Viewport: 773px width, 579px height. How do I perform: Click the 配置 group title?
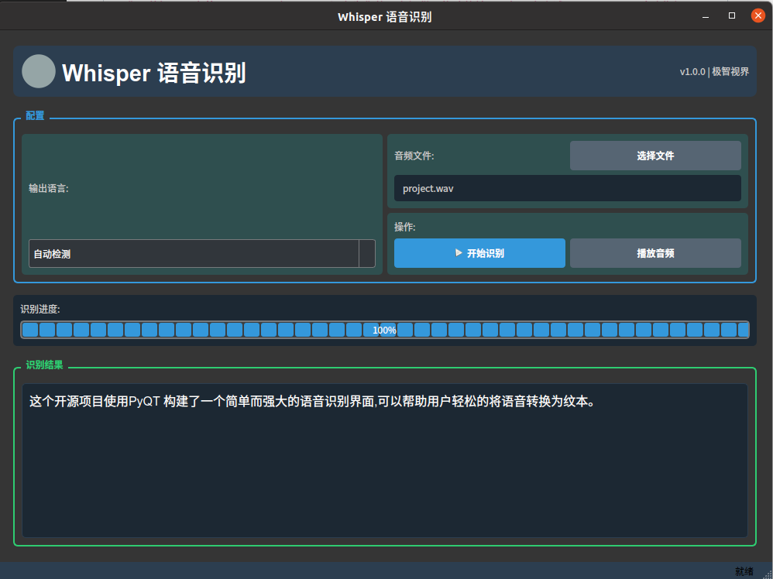point(35,116)
